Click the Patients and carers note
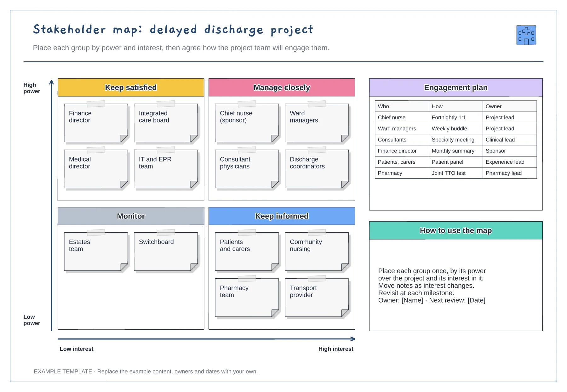This screenshot has height=392, width=567. click(x=247, y=252)
